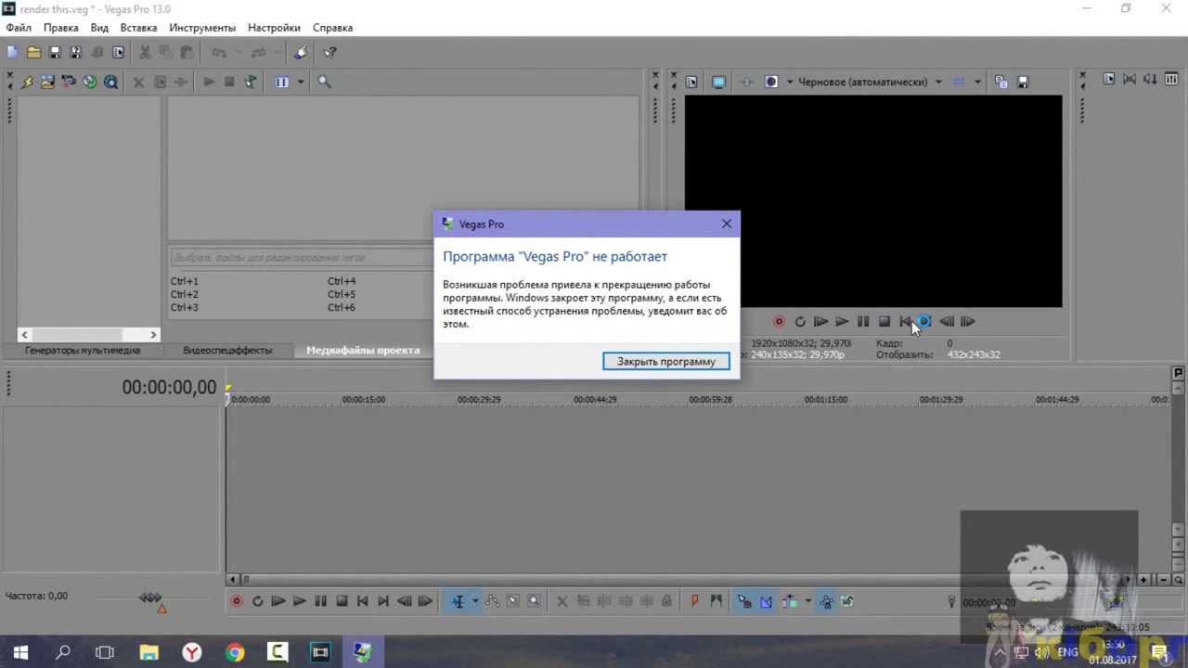Open the Вставка menu

pyautogui.click(x=138, y=28)
